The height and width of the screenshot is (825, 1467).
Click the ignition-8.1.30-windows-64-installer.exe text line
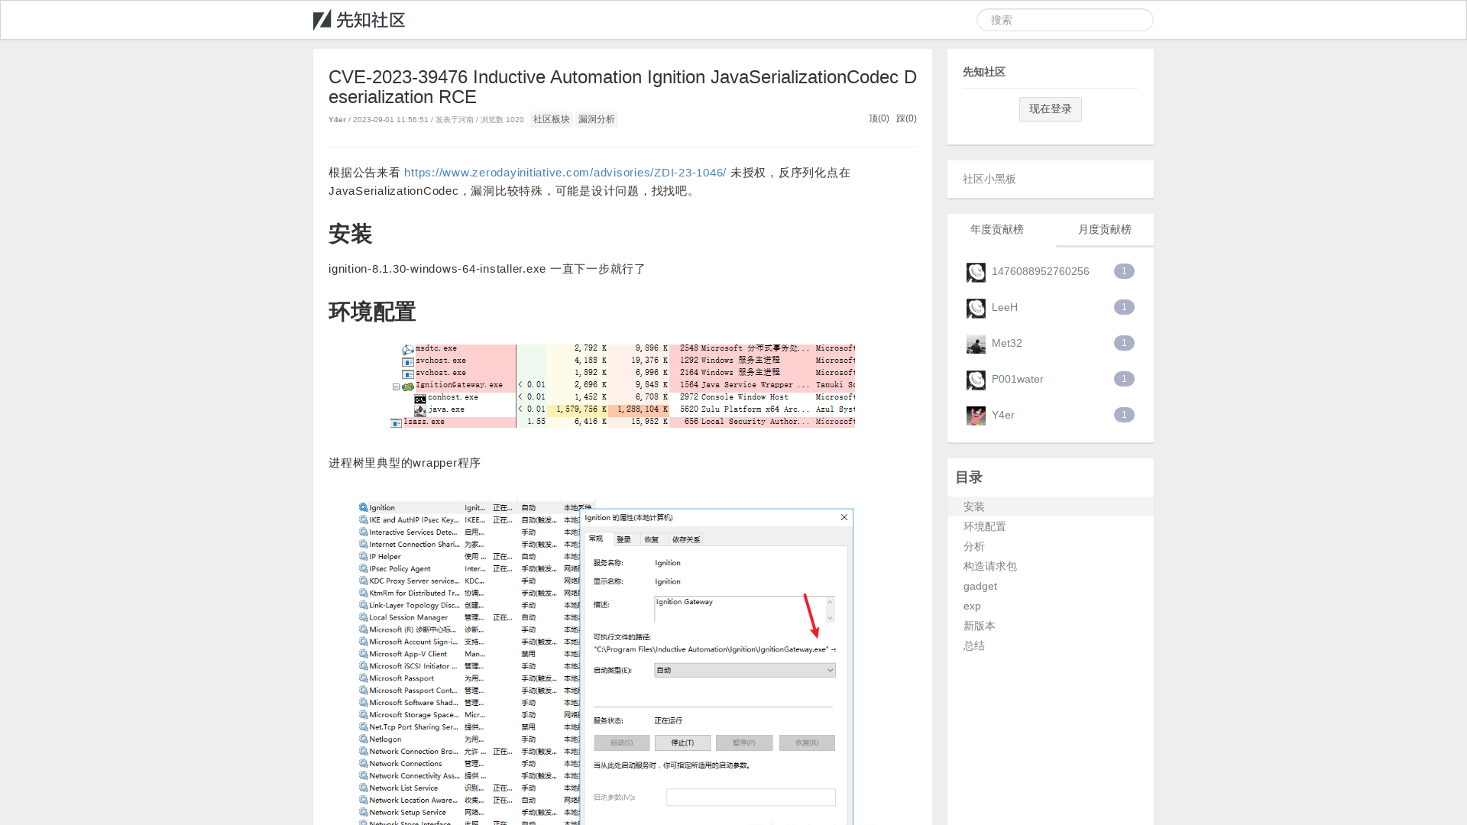(487, 269)
